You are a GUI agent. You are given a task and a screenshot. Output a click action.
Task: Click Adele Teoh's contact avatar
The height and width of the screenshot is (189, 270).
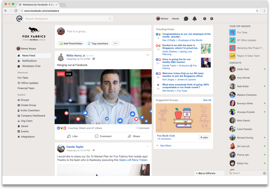232,69
